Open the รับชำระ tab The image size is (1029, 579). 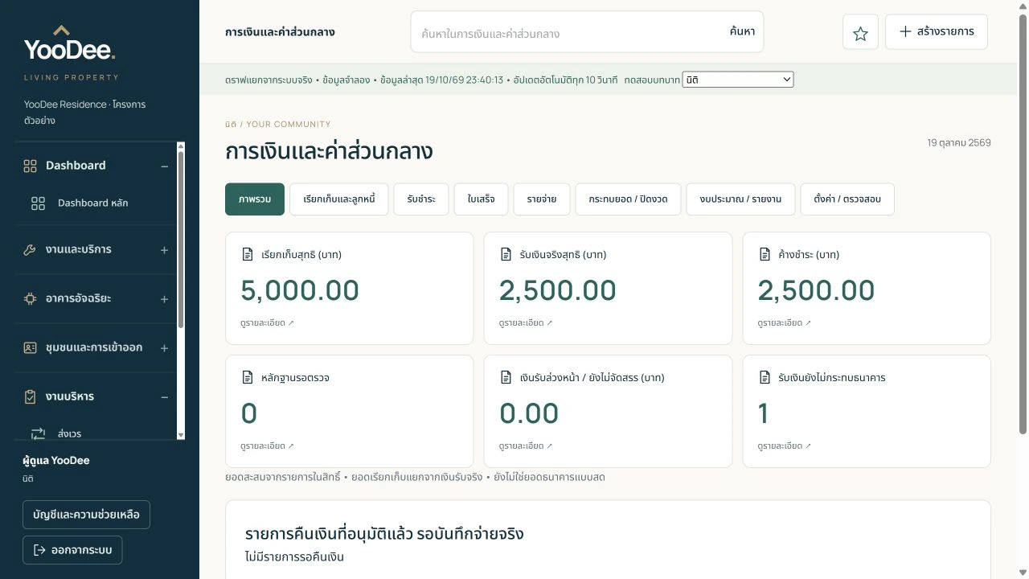point(421,199)
